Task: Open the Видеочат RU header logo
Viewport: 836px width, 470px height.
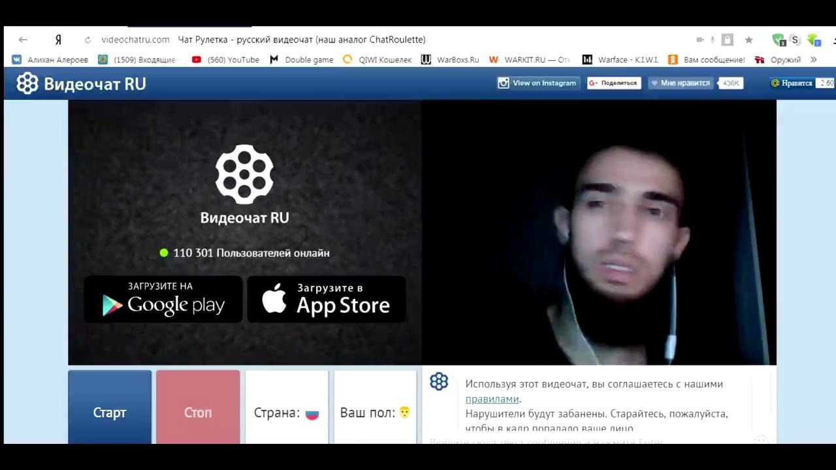Action: 81,84
